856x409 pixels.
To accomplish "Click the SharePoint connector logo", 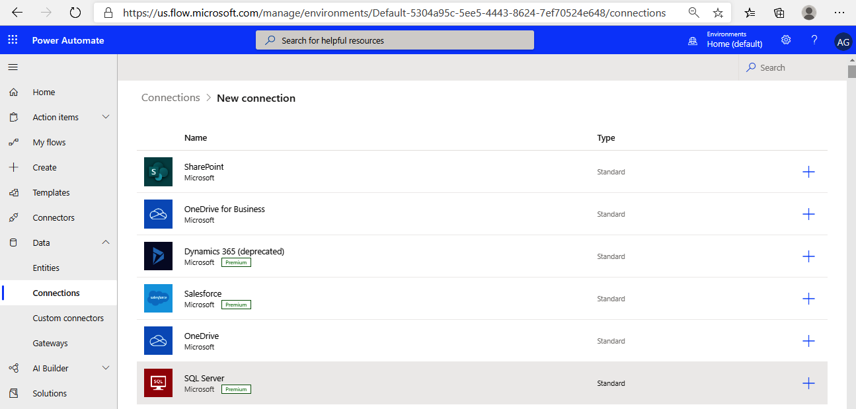I will tap(158, 172).
